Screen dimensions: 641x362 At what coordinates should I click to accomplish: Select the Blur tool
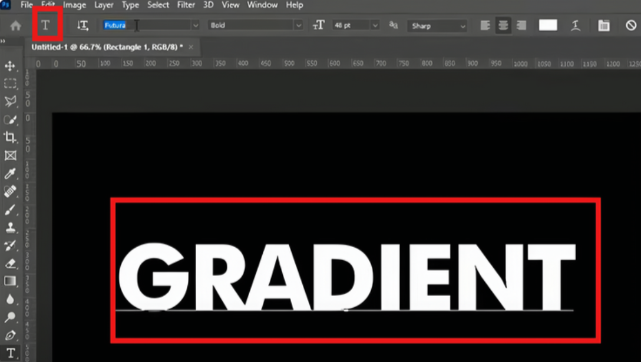tap(10, 300)
